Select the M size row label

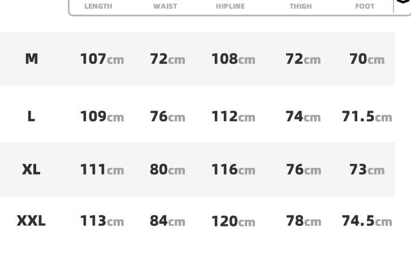point(32,59)
